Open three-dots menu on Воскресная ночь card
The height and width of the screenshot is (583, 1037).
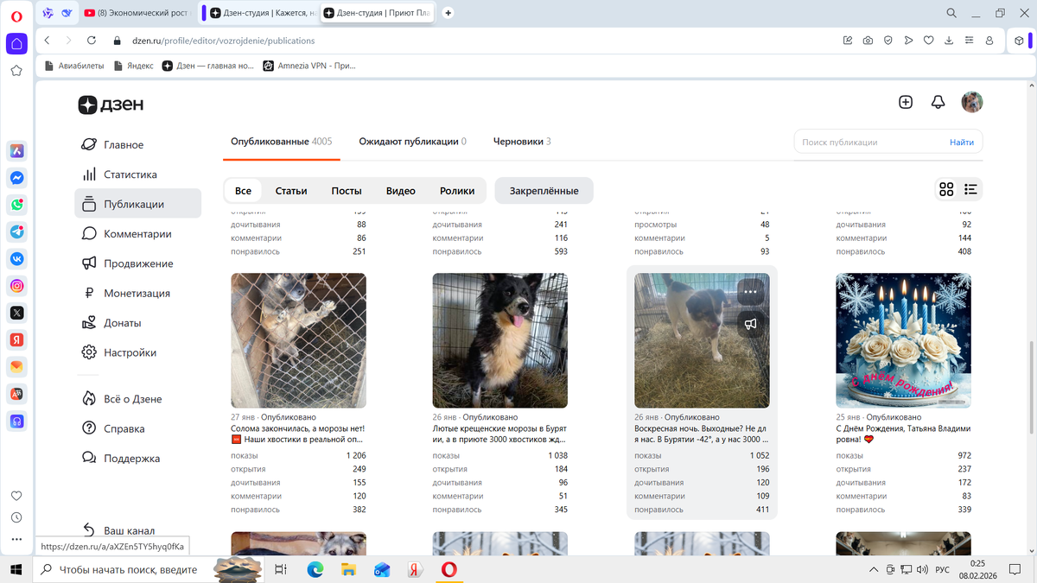coord(751,292)
